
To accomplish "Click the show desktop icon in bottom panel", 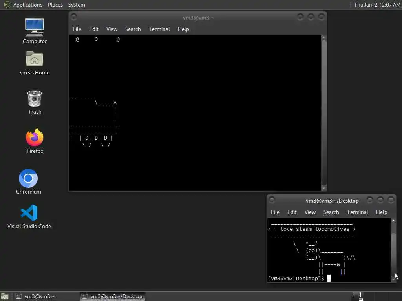I will click(x=5, y=296).
